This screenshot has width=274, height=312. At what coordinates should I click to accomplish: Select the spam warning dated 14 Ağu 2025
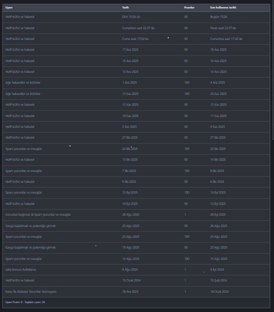click(x=136, y=259)
